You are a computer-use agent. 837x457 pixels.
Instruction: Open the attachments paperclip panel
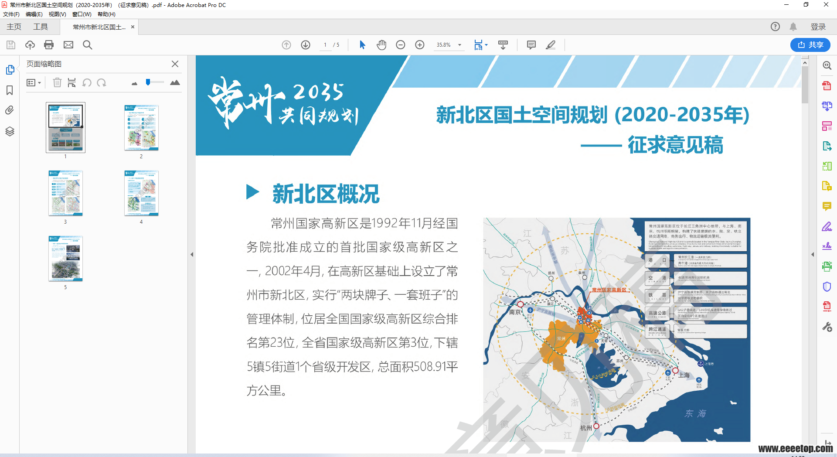pos(10,110)
